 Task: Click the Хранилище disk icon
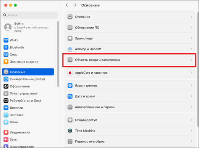click(x=70, y=38)
